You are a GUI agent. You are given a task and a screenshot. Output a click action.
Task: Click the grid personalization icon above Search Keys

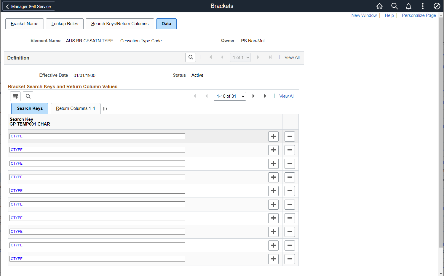15,96
